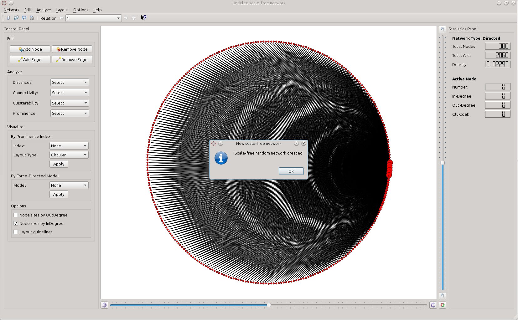518x320 pixels.
Task: Activate the What's This help cursor
Action: (x=144, y=18)
